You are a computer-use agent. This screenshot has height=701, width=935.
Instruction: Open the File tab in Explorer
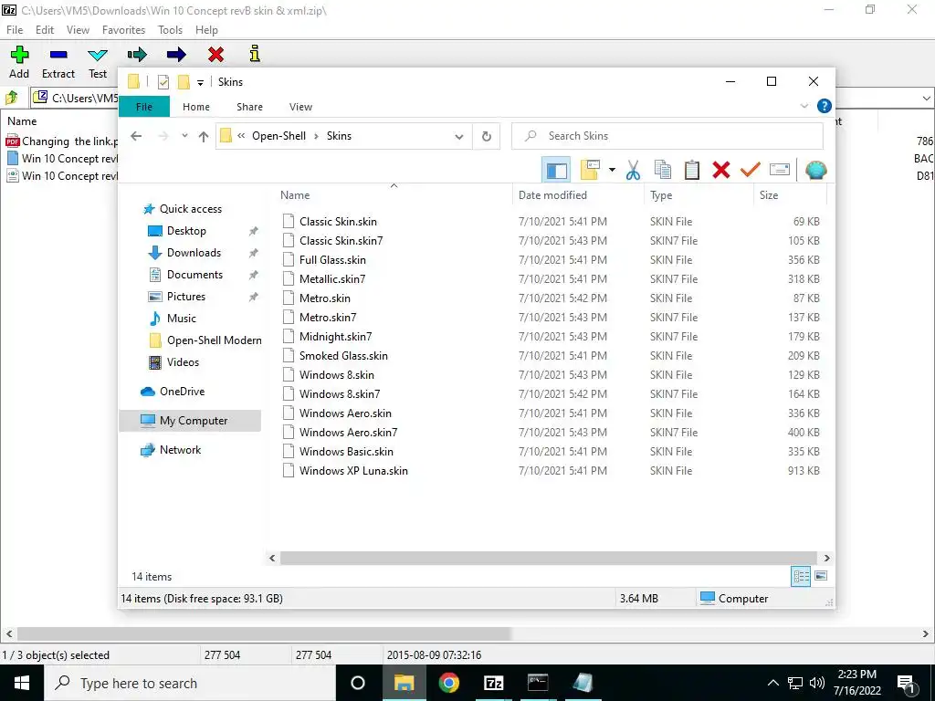pyautogui.click(x=144, y=107)
